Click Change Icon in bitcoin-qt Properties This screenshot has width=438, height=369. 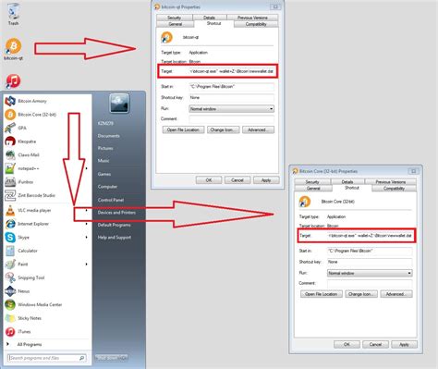[223, 129]
